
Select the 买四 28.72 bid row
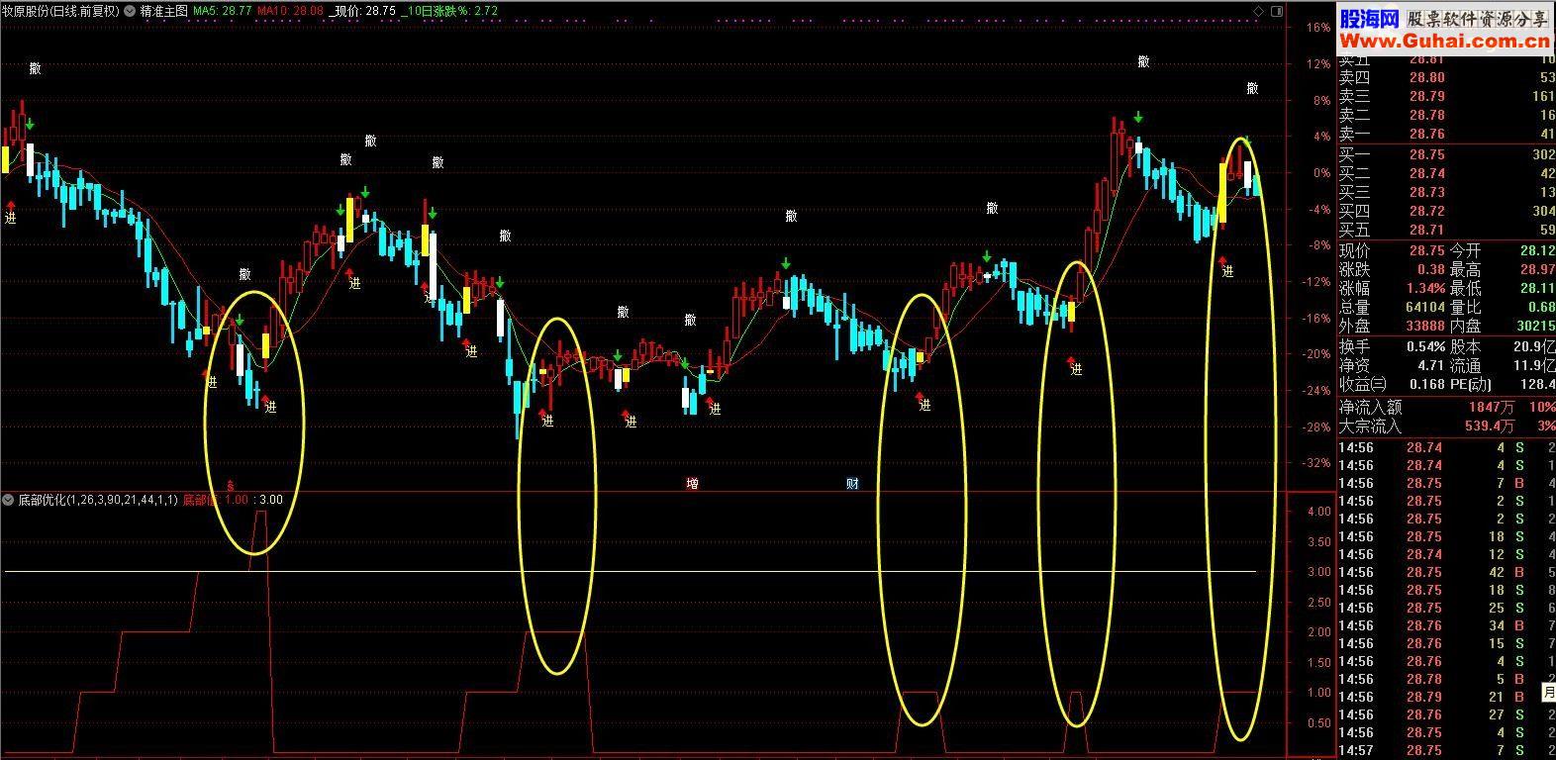pos(1446,211)
